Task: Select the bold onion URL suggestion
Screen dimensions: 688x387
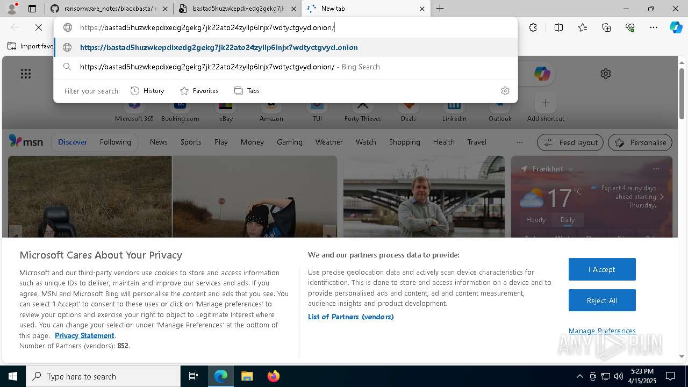Action: pos(285,47)
